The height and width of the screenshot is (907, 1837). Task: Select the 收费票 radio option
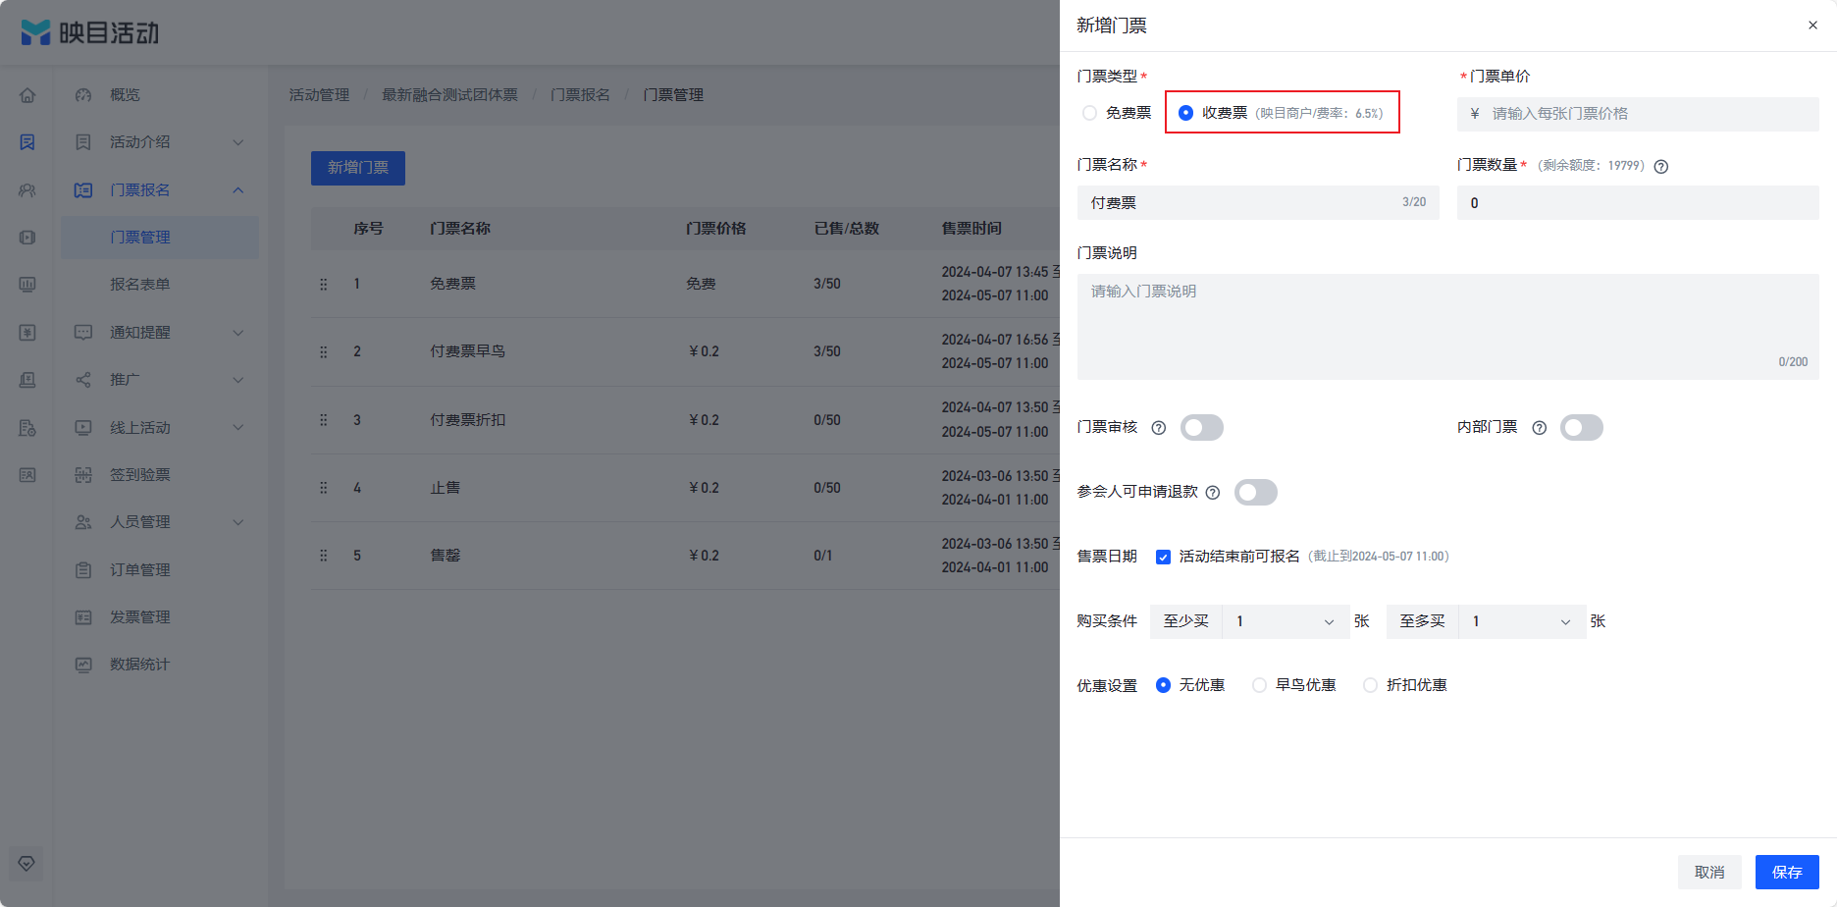[x=1185, y=113]
